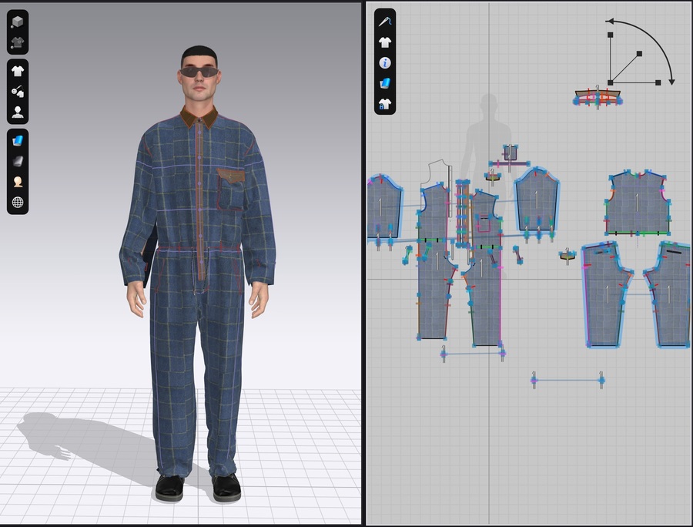Select the avatar's left black shoe
This screenshot has width=693, height=527.
pos(226,487)
